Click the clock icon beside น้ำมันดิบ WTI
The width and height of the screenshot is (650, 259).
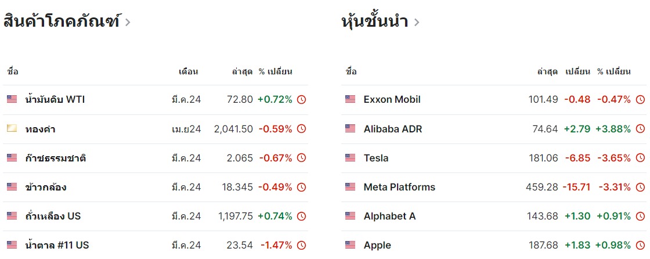pos(302,100)
